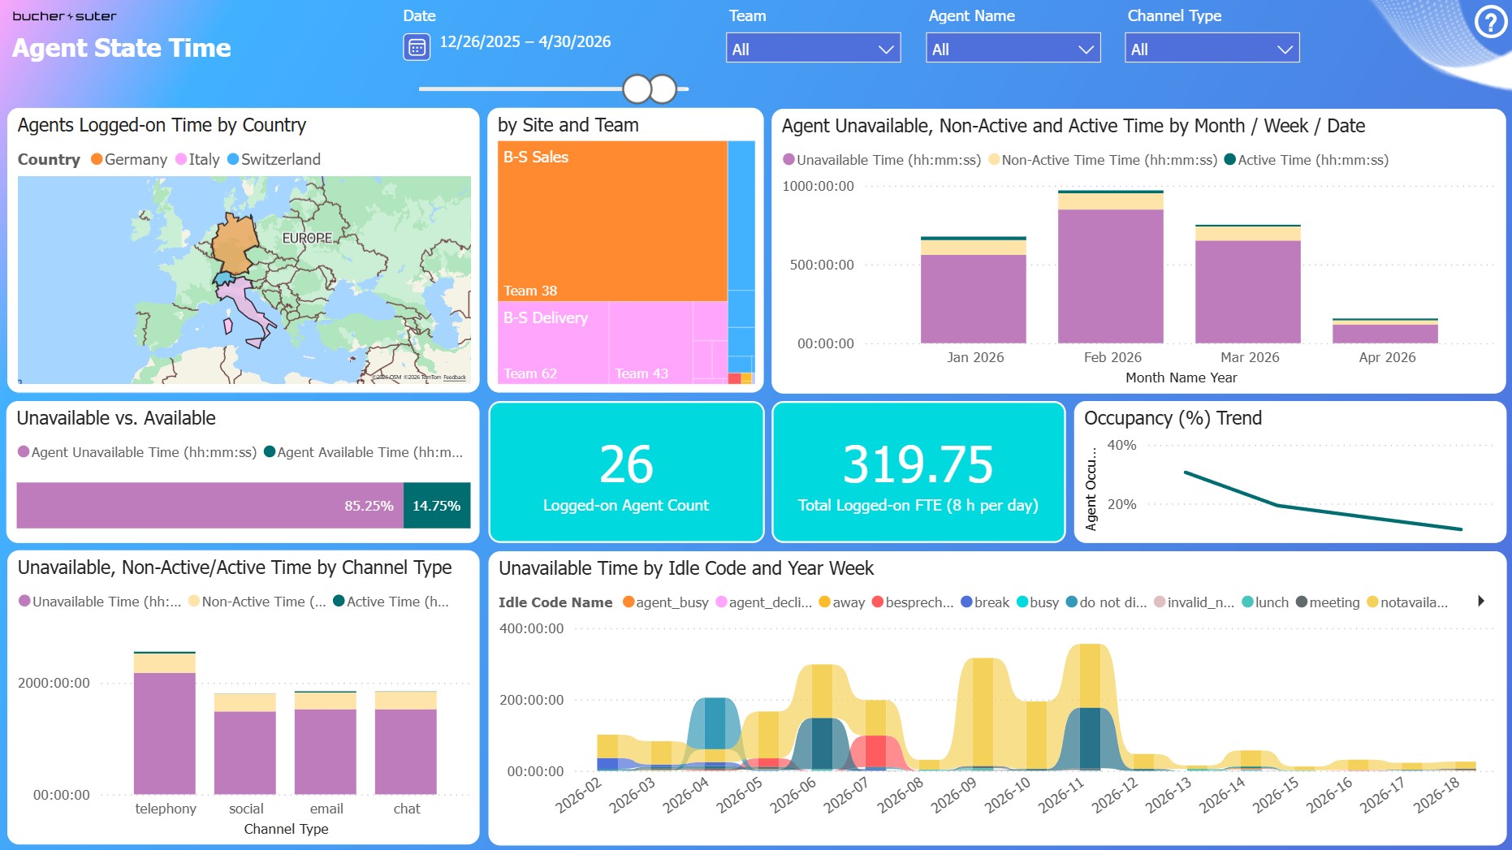Select notavaila... in Idle Code legend
This screenshot has height=850, width=1512.
pyautogui.click(x=1407, y=602)
